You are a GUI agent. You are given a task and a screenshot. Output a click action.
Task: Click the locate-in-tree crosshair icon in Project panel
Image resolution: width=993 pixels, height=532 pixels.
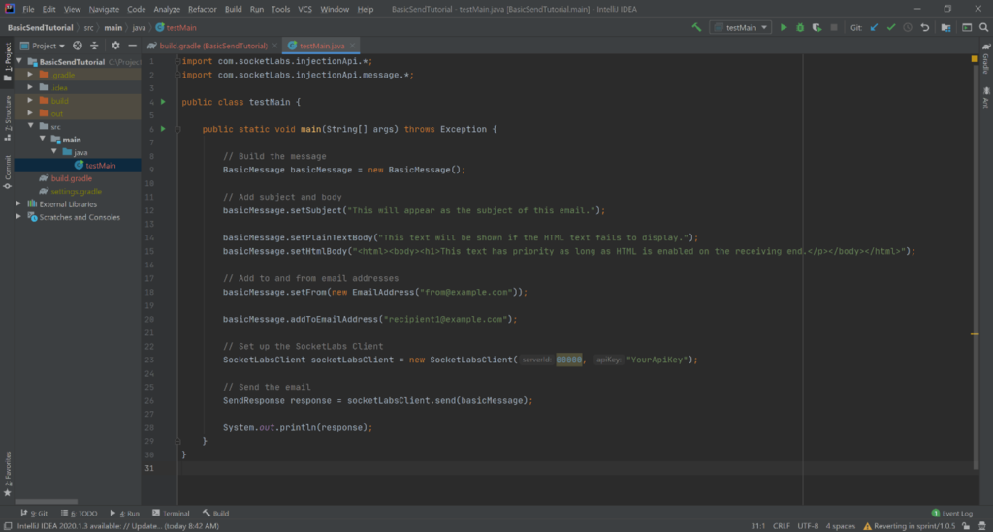coord(78,46)
